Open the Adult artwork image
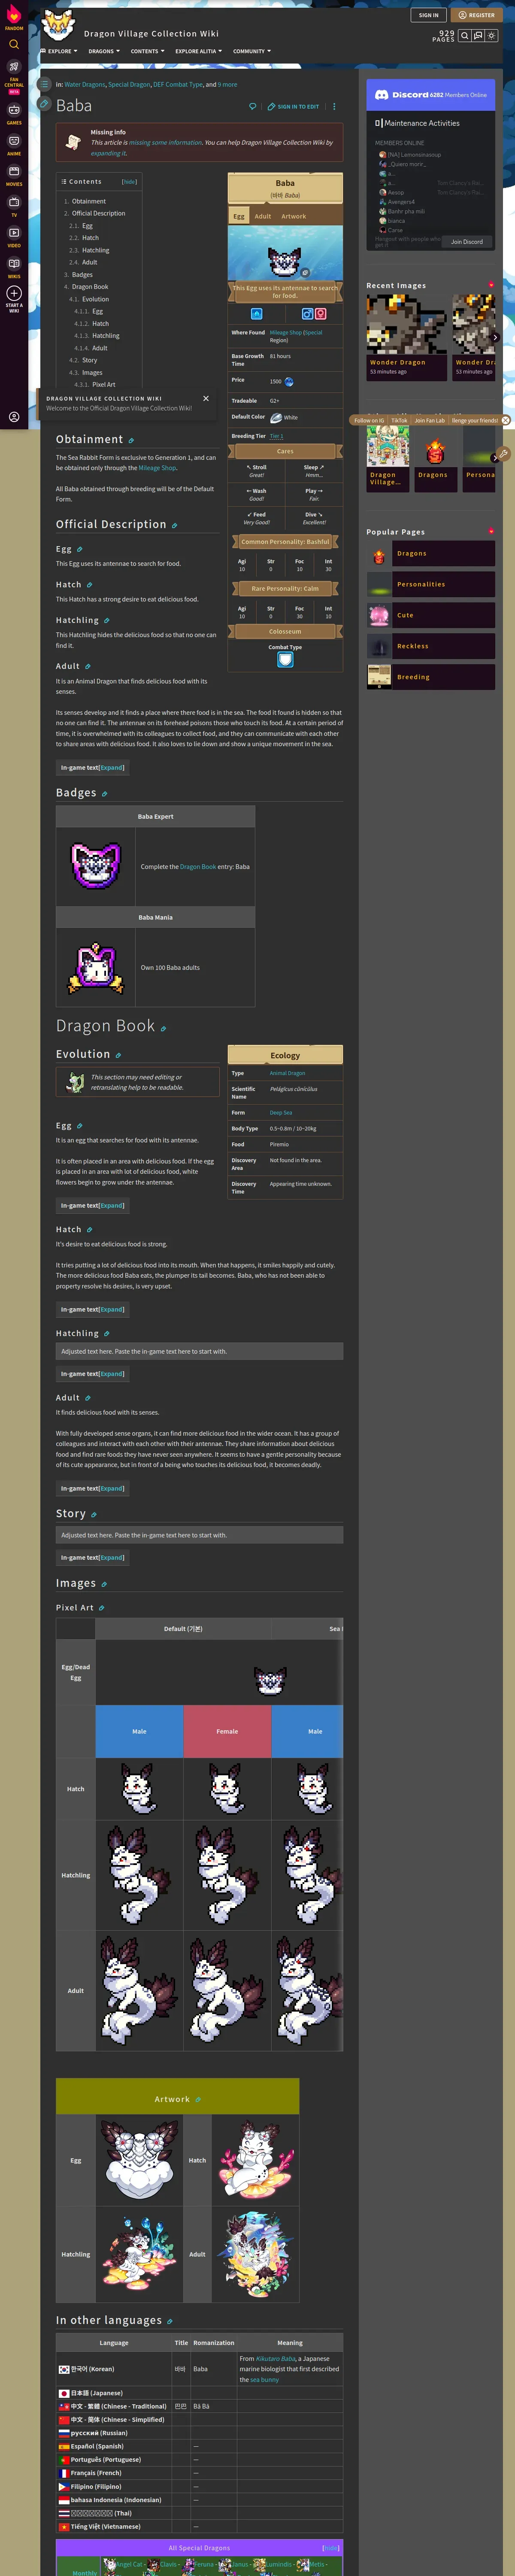 255,2254
